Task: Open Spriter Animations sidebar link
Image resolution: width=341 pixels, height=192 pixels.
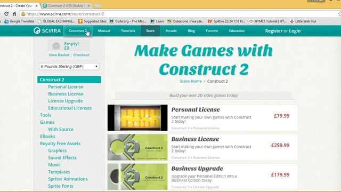Action: pos(68,179)
